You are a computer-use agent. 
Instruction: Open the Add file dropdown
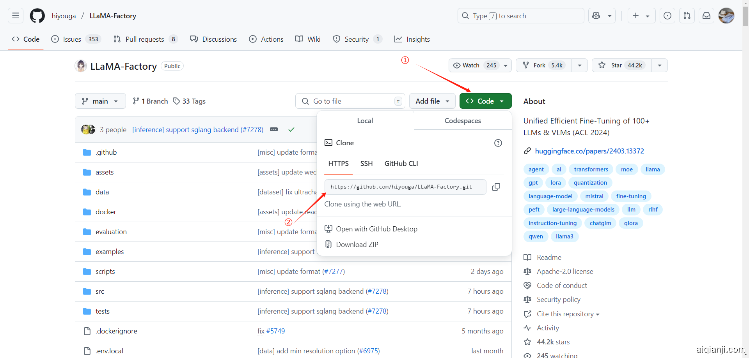pyautogui.click(x=432, y=101)
